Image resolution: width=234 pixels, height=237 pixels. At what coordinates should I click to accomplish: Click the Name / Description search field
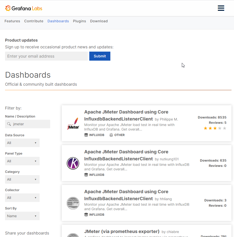click(x=28, y=124)
